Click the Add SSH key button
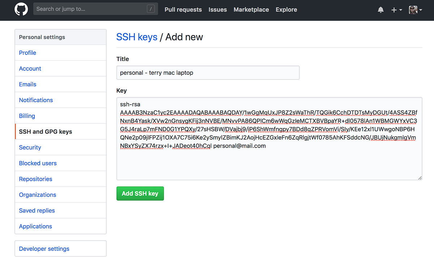The height and width of the screenshot is (262, 434). coord(140,193)
